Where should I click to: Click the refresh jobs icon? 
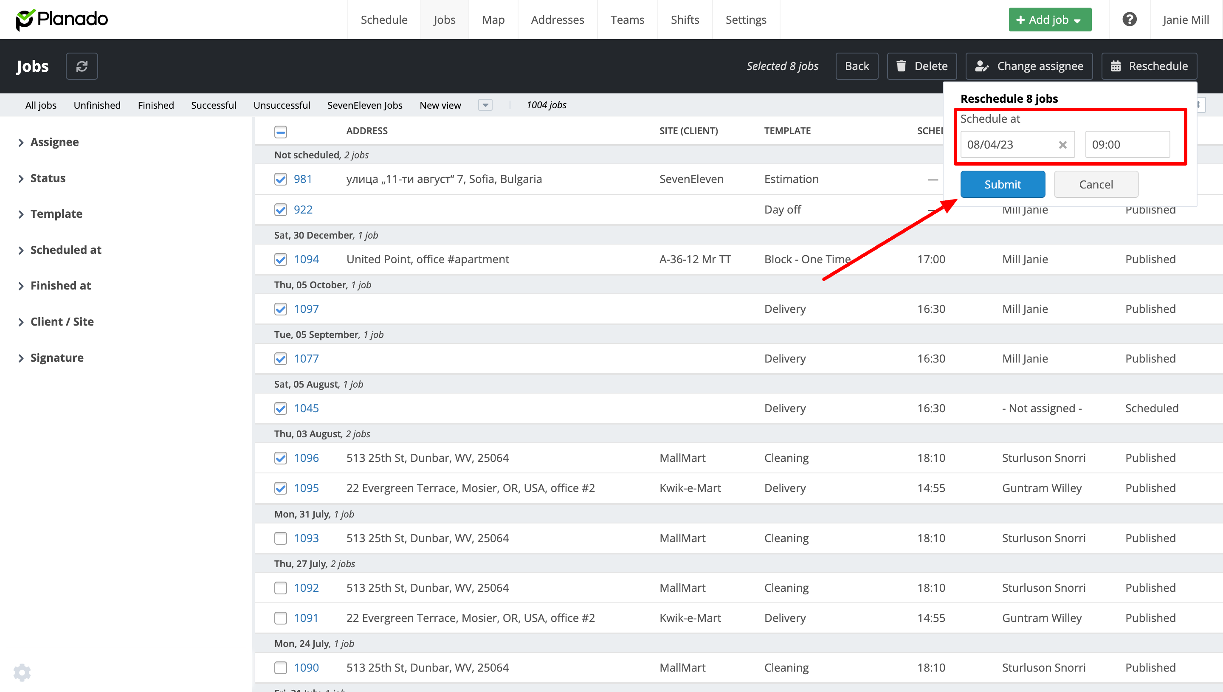(x=82, y=66)
